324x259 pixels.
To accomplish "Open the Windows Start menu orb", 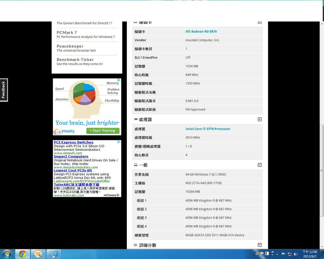I will pos(6,254).
